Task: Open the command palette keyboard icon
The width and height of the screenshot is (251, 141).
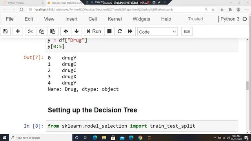Action: tap(187, 31)
